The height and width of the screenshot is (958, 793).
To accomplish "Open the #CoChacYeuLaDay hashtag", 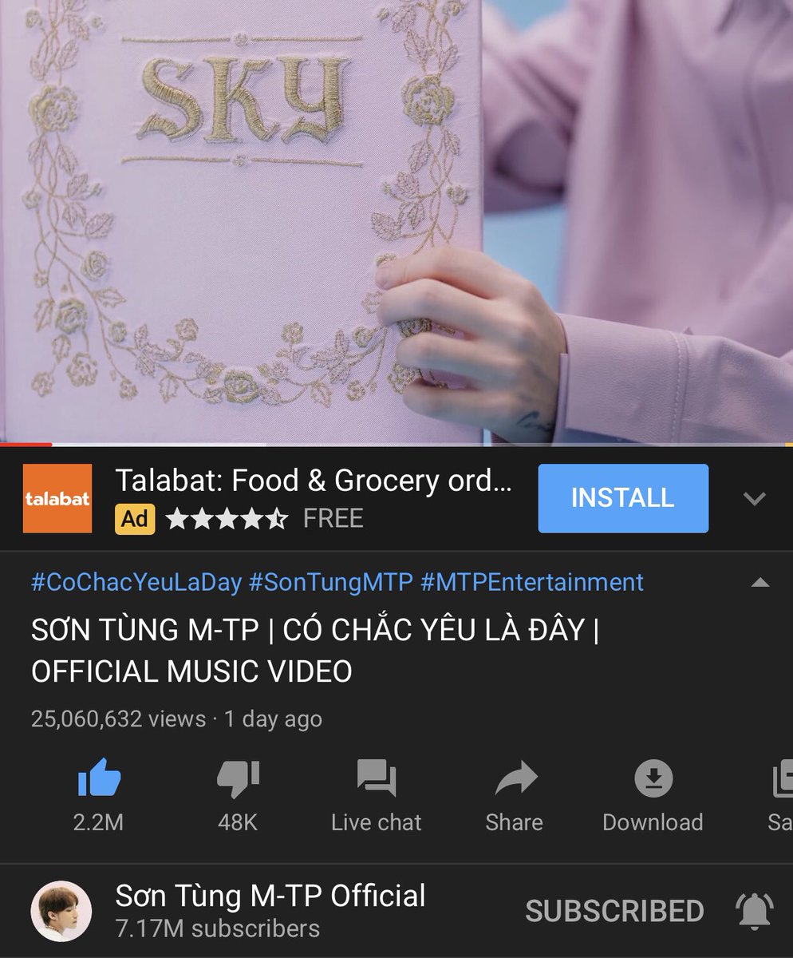I will pyautogui.click(x=136, y=582).
